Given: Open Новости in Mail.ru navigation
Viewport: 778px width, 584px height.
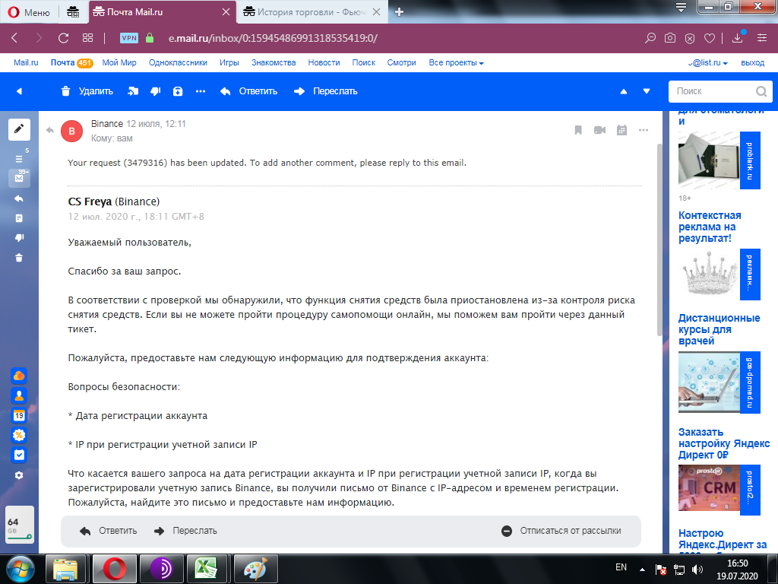Looking at the screenshot, I should point(324,62).
